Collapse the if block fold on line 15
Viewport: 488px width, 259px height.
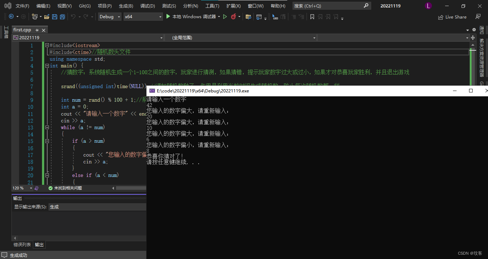point(47,141)
